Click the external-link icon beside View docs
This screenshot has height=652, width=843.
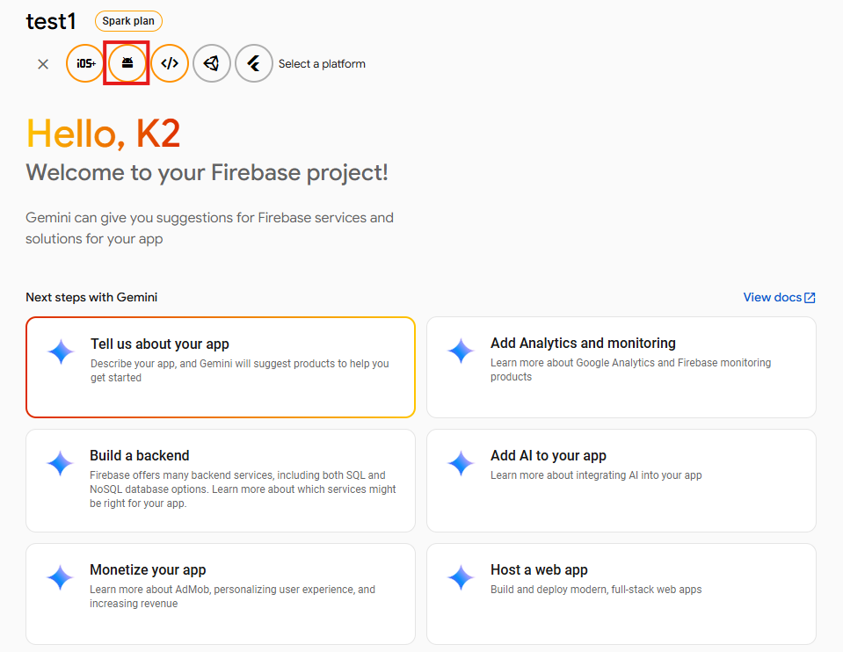[810, 298]
